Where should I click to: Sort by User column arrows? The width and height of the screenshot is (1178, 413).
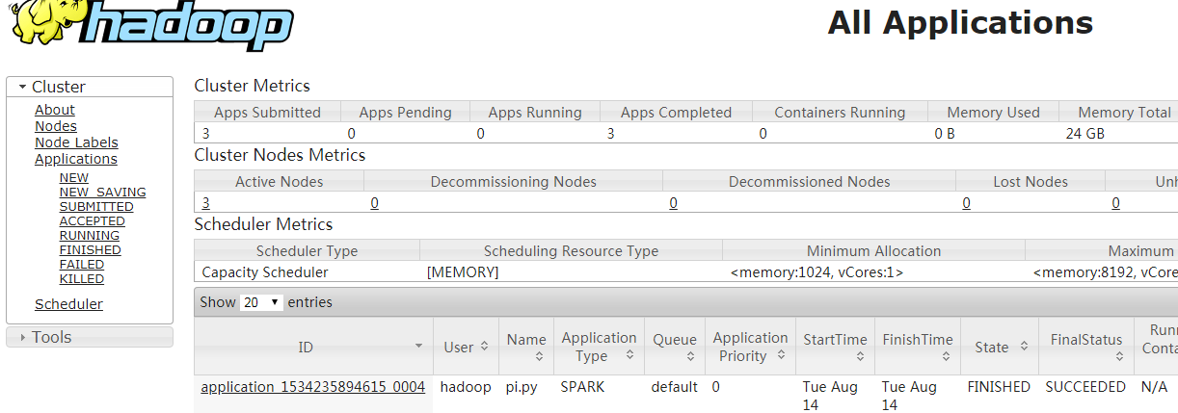pos(484,346)
